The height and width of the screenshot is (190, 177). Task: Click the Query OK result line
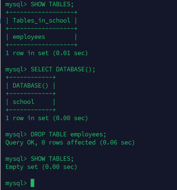point(70,142)
